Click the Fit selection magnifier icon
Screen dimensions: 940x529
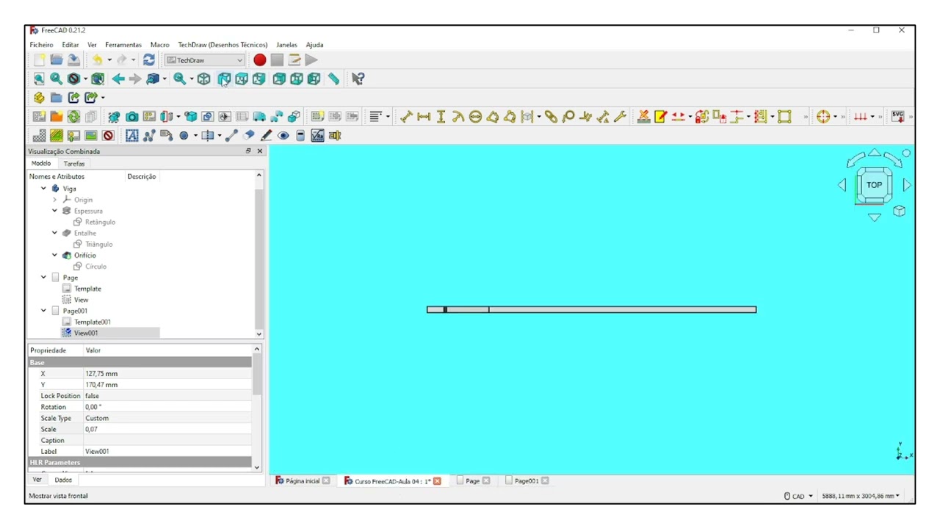56,79
